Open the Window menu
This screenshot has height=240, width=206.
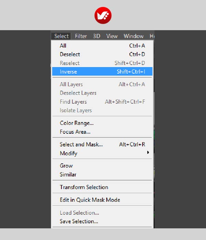tap(134, 36)
